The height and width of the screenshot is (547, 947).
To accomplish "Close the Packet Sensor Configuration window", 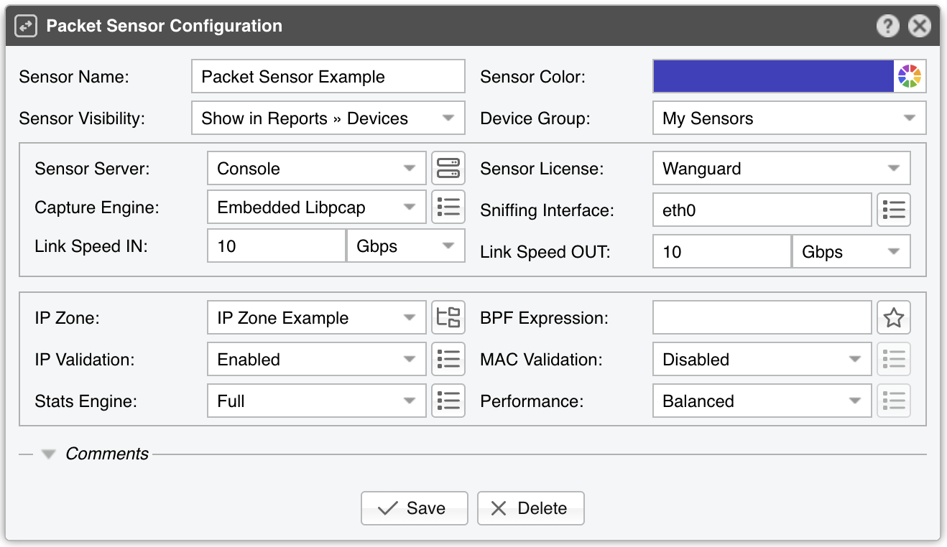I will click(x=920, y=27).
